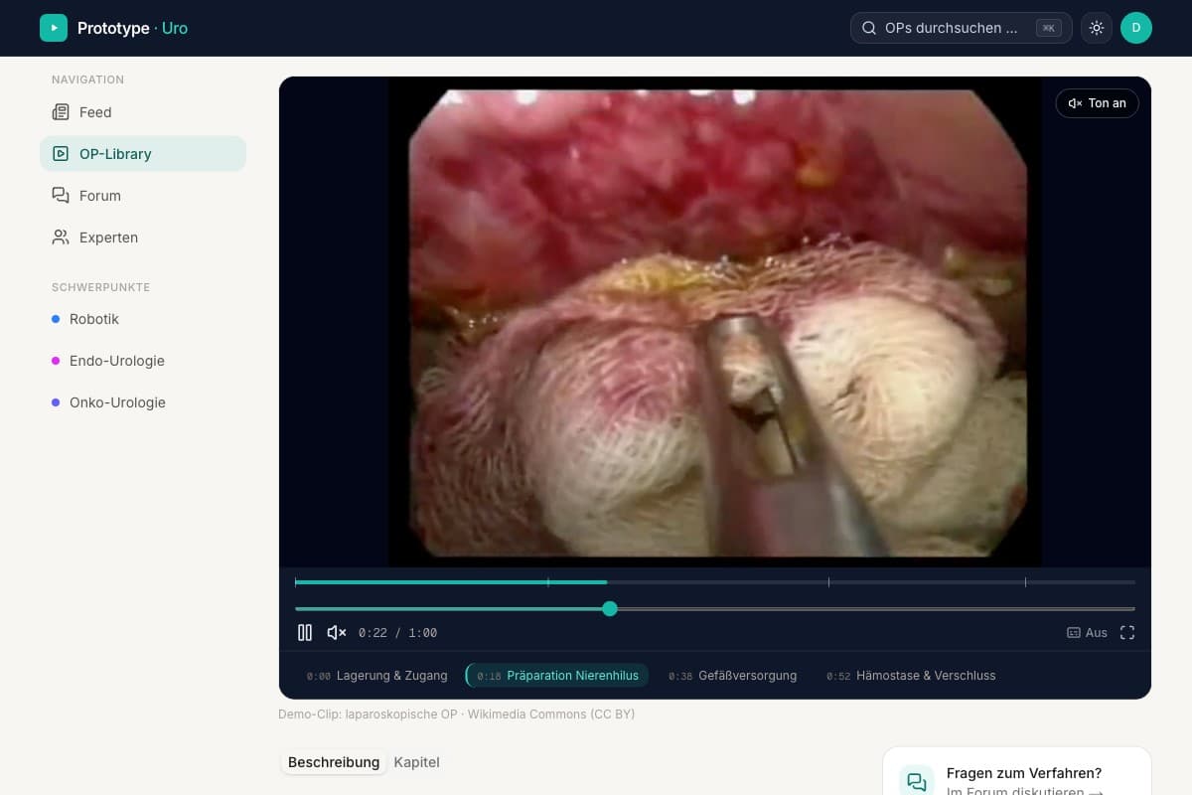1192x795 pixels.
Task: Click the chat icon in Fragen card
Action: [x=916, y=781]
